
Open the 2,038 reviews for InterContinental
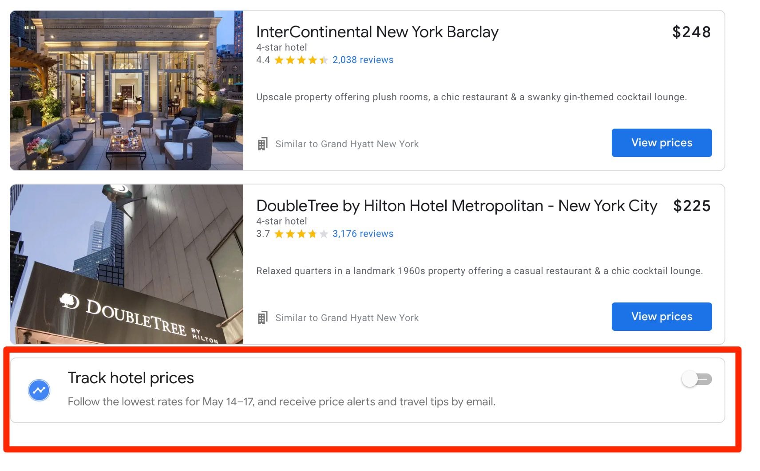click(362, 59)
